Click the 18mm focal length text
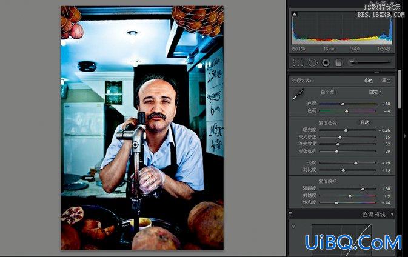Viewport: 408px width, 257px height. (x=329, y=49)
